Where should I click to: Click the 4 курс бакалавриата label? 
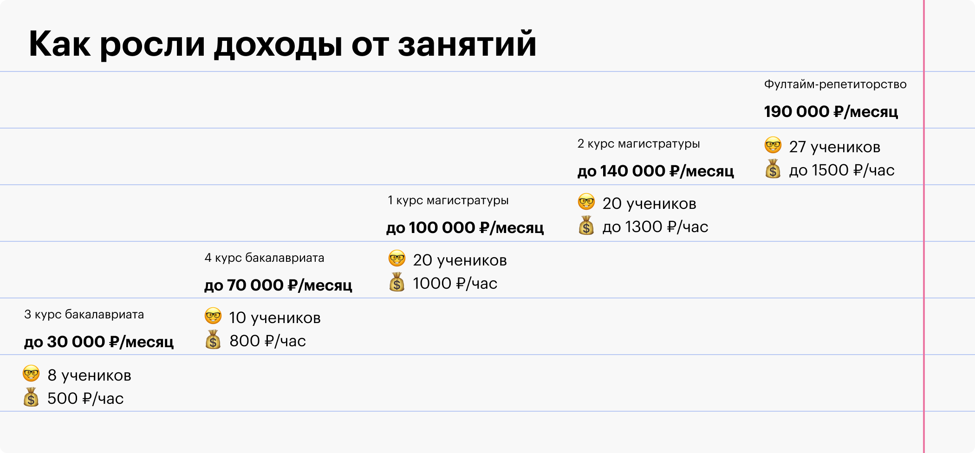(x=264, y=258)
